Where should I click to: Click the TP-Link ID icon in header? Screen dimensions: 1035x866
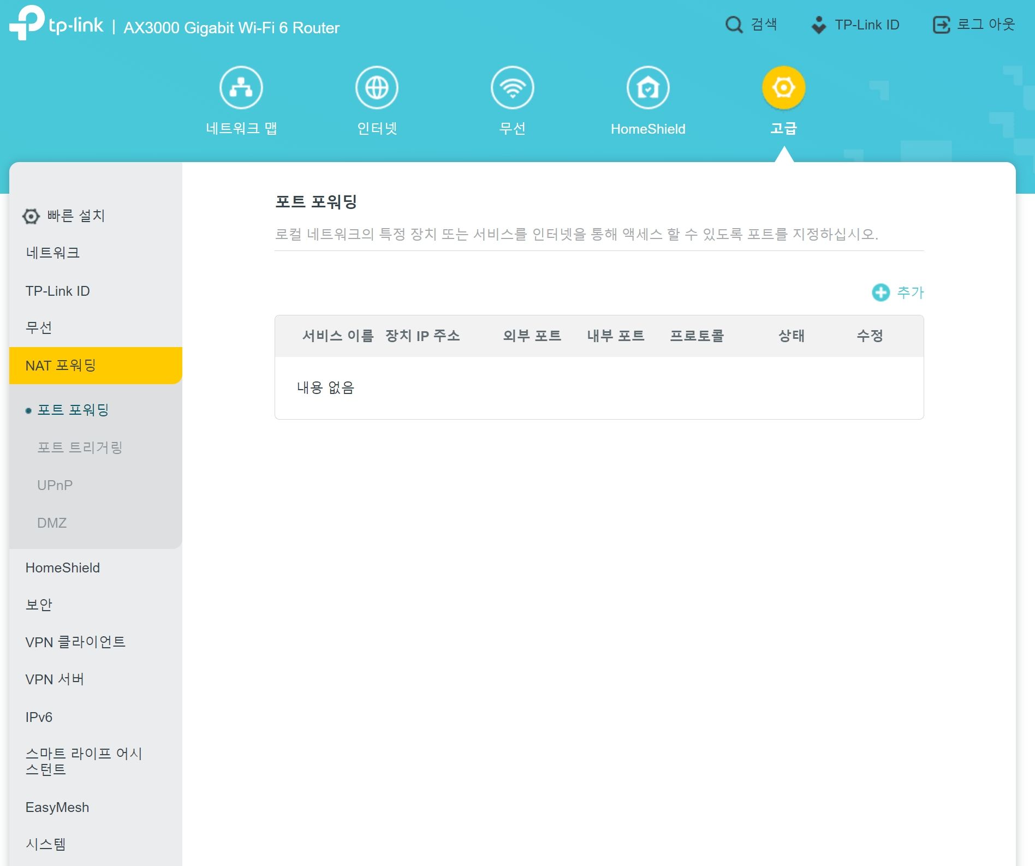(x=819, y=25)
